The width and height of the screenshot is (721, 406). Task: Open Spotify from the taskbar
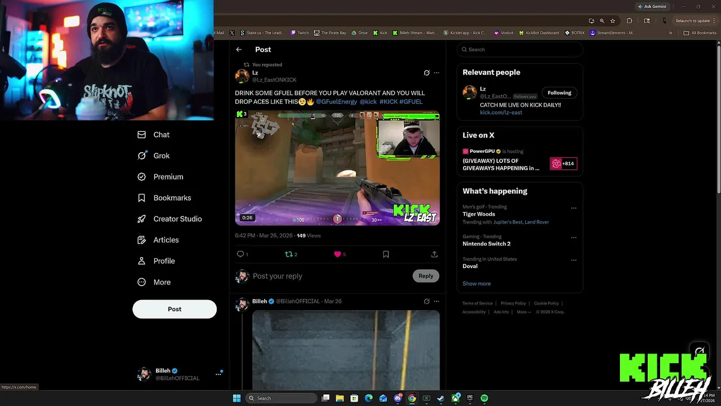tap(484, 398)
